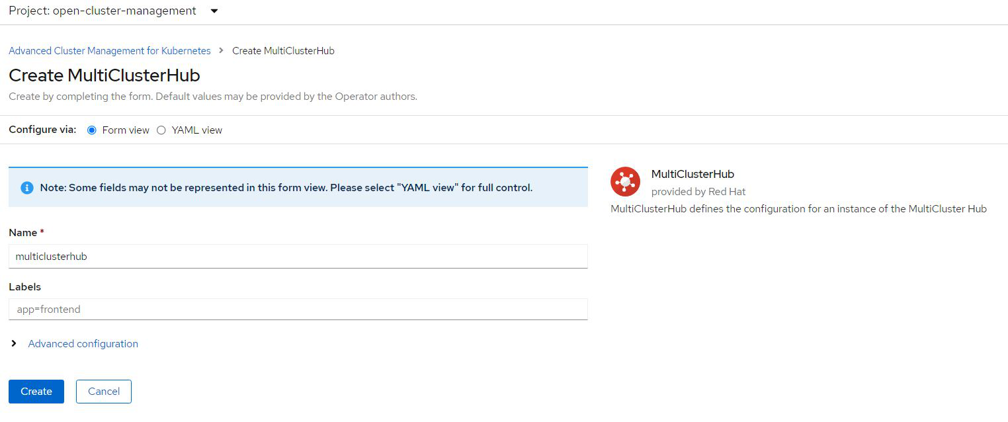The height and width of the screenshot is (422, 1008).
Task: Focus the Name input field
Action: tap(298, 257)
